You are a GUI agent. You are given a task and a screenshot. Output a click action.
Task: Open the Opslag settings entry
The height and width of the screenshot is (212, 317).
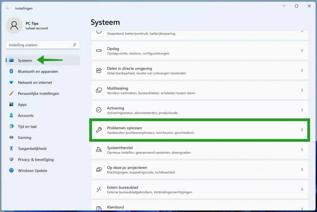coord(200,51)
